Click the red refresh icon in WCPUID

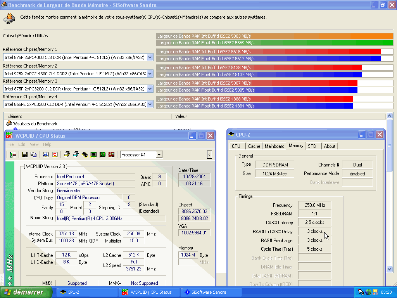click(55, 154)
